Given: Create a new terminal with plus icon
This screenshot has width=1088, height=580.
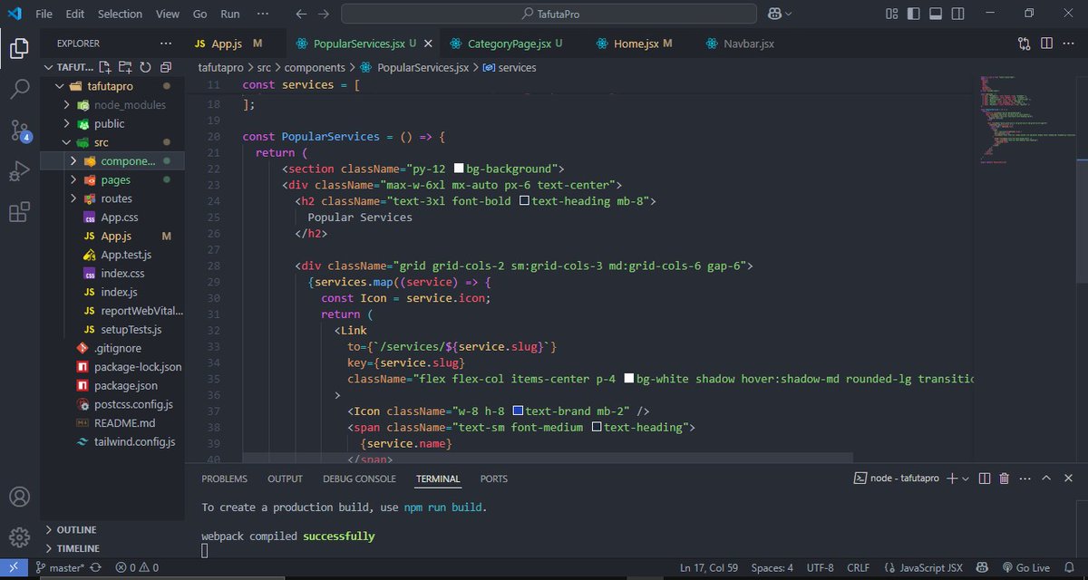Looking at the screenshot, I should point(951,478).
